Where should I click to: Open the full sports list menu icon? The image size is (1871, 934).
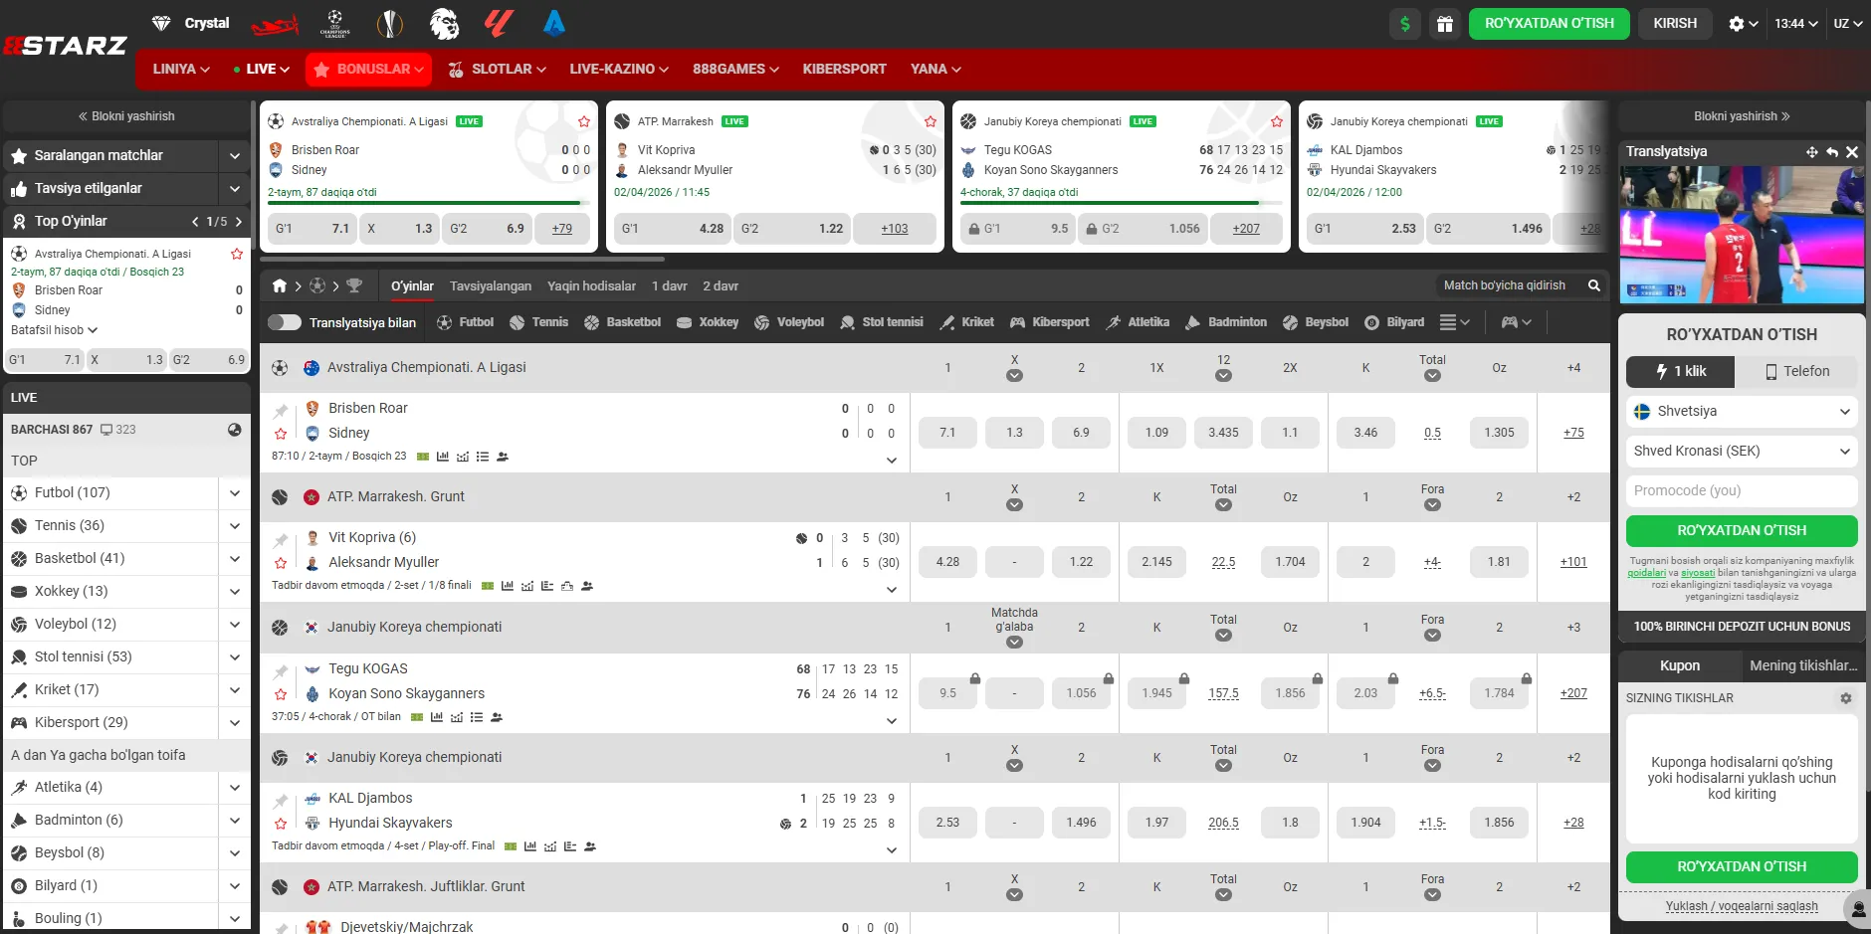(x=1448, y=322)
